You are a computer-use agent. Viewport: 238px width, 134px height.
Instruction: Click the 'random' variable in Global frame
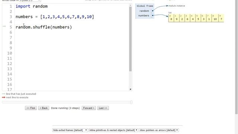tap(144, 11)
